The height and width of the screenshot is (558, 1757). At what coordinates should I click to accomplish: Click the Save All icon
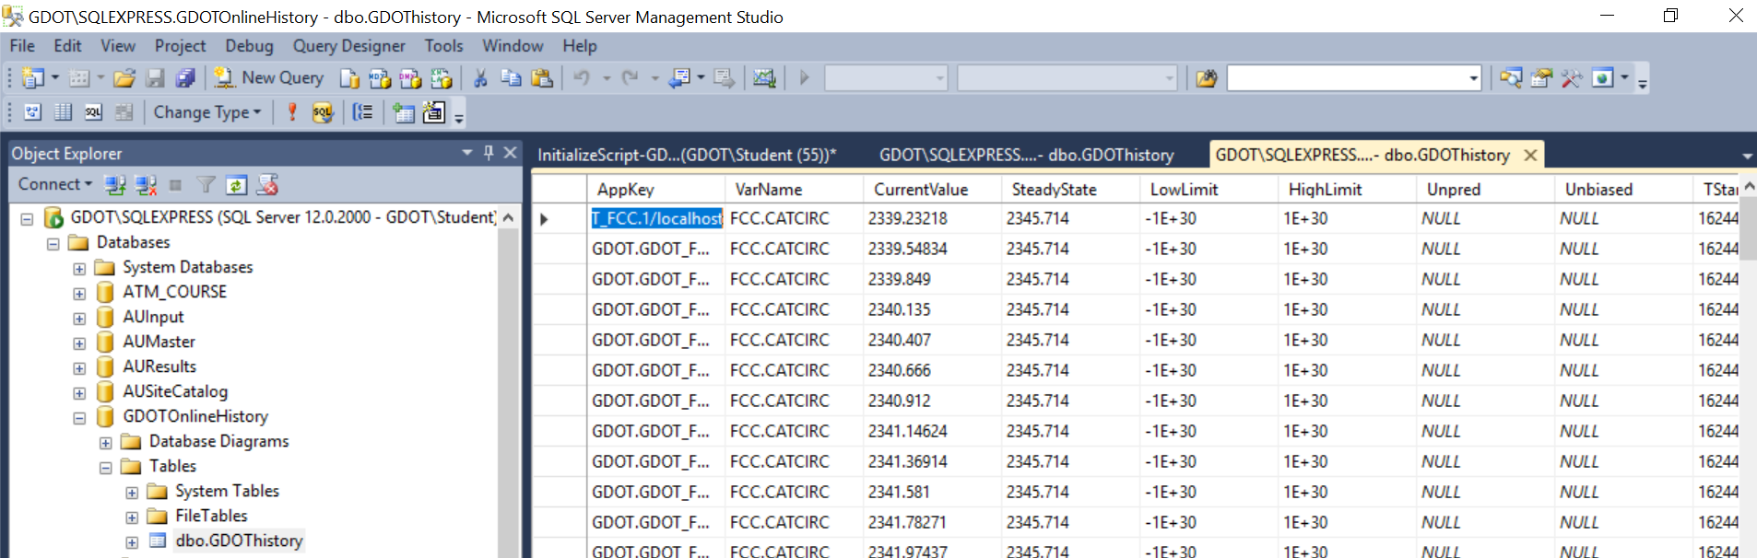pos(185,78)
